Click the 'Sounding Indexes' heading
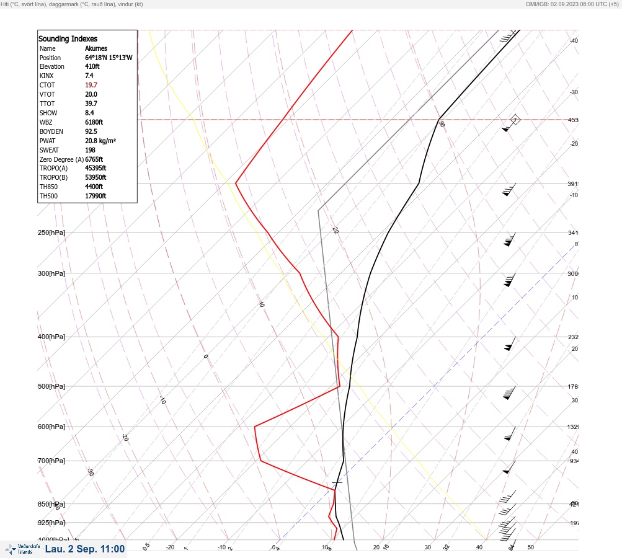 pos(68,38)
